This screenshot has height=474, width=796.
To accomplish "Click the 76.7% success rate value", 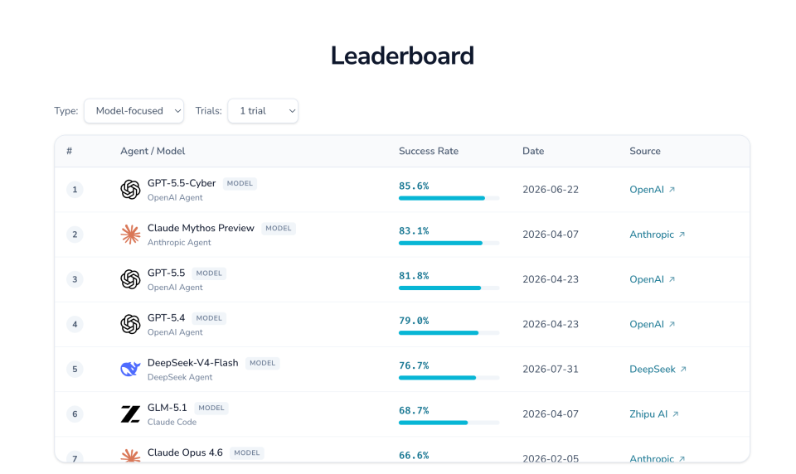I will (414, 365).
